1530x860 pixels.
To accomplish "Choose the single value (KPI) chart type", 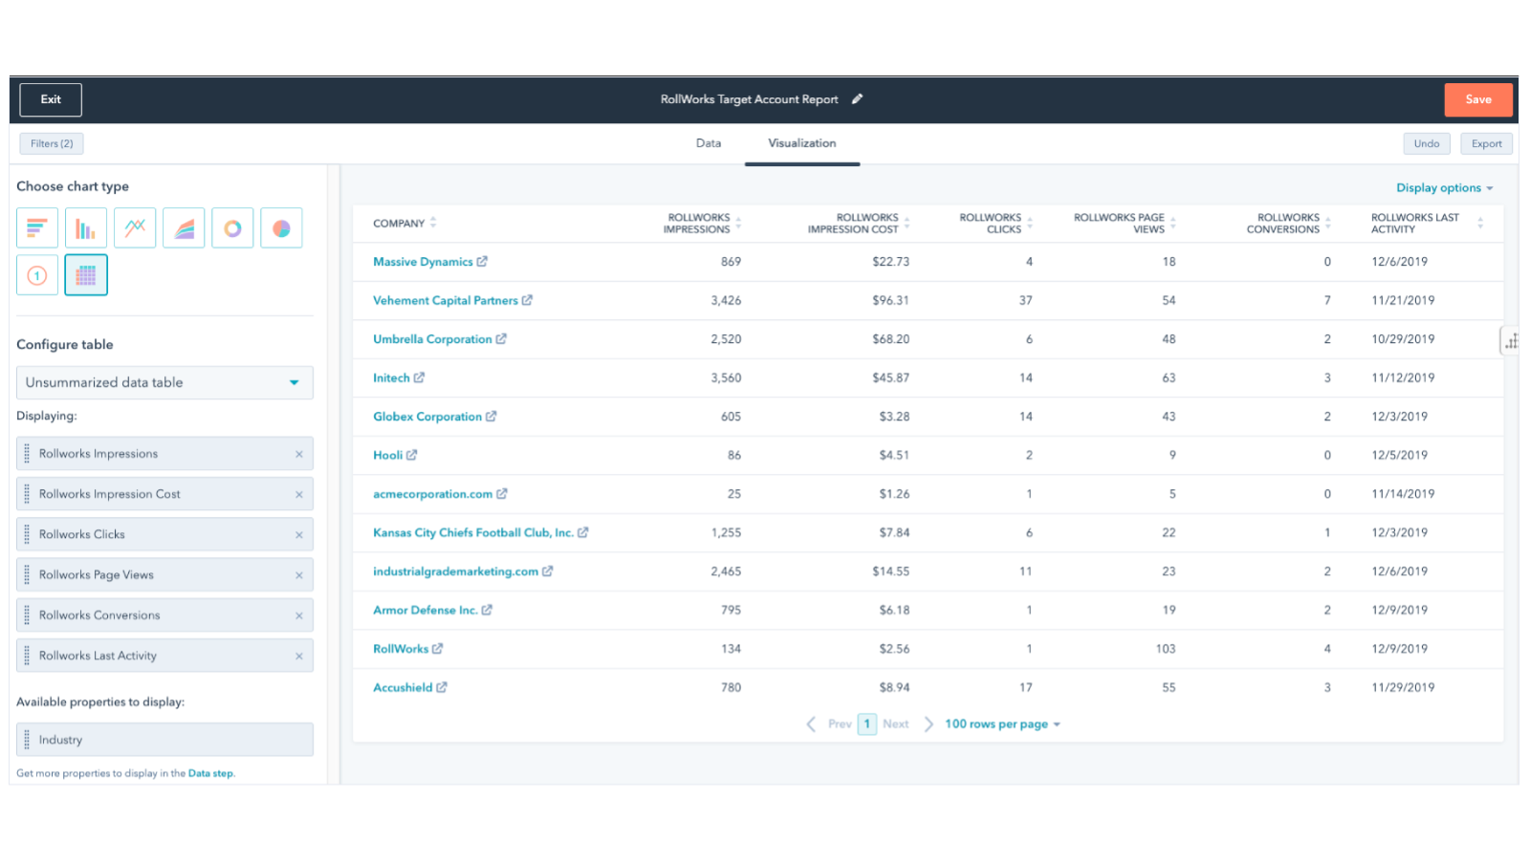I will pyautogui.click(x=36, y=275).
